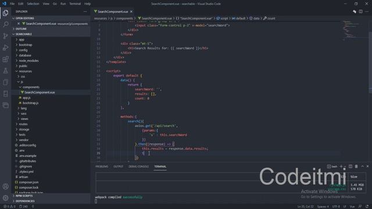Viewport: 372px width, 209px height.
Task: Click the Vue language mode indicator
Action: click(x=352, y=207)
